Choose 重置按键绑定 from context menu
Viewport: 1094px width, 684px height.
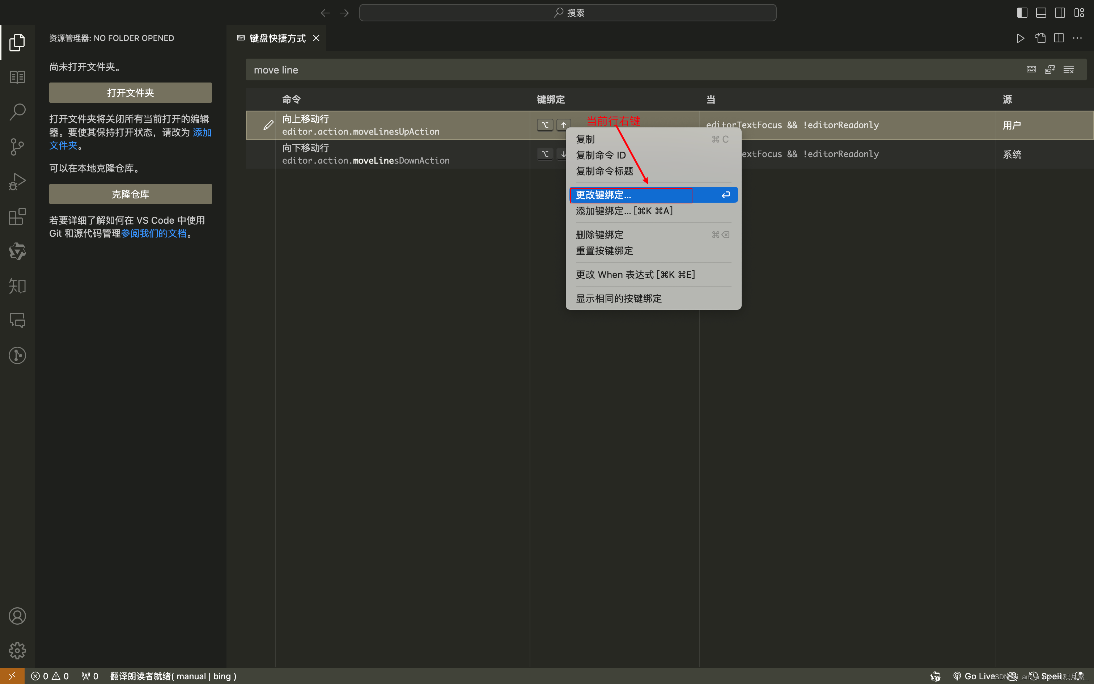pyautogui.click(x=605, y=250)
